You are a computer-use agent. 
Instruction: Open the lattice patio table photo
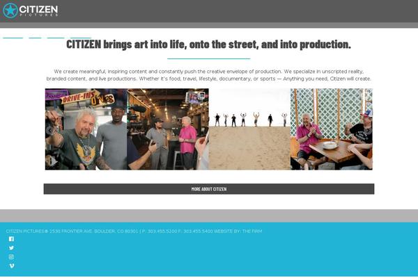332,129
